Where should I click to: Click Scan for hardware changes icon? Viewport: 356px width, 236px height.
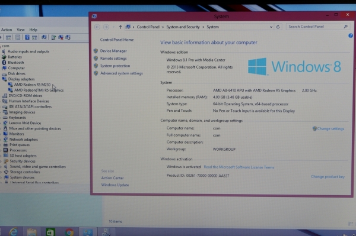(x=44, y=37)
